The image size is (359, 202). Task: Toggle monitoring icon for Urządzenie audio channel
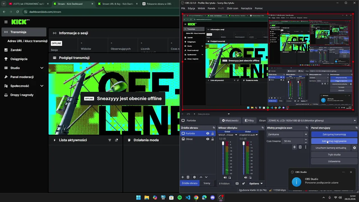click(x=250, y=177)
